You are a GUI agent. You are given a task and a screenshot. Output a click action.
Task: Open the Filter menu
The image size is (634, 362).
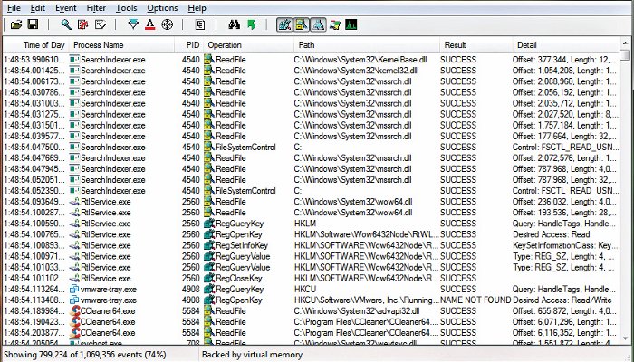point(96,8)
